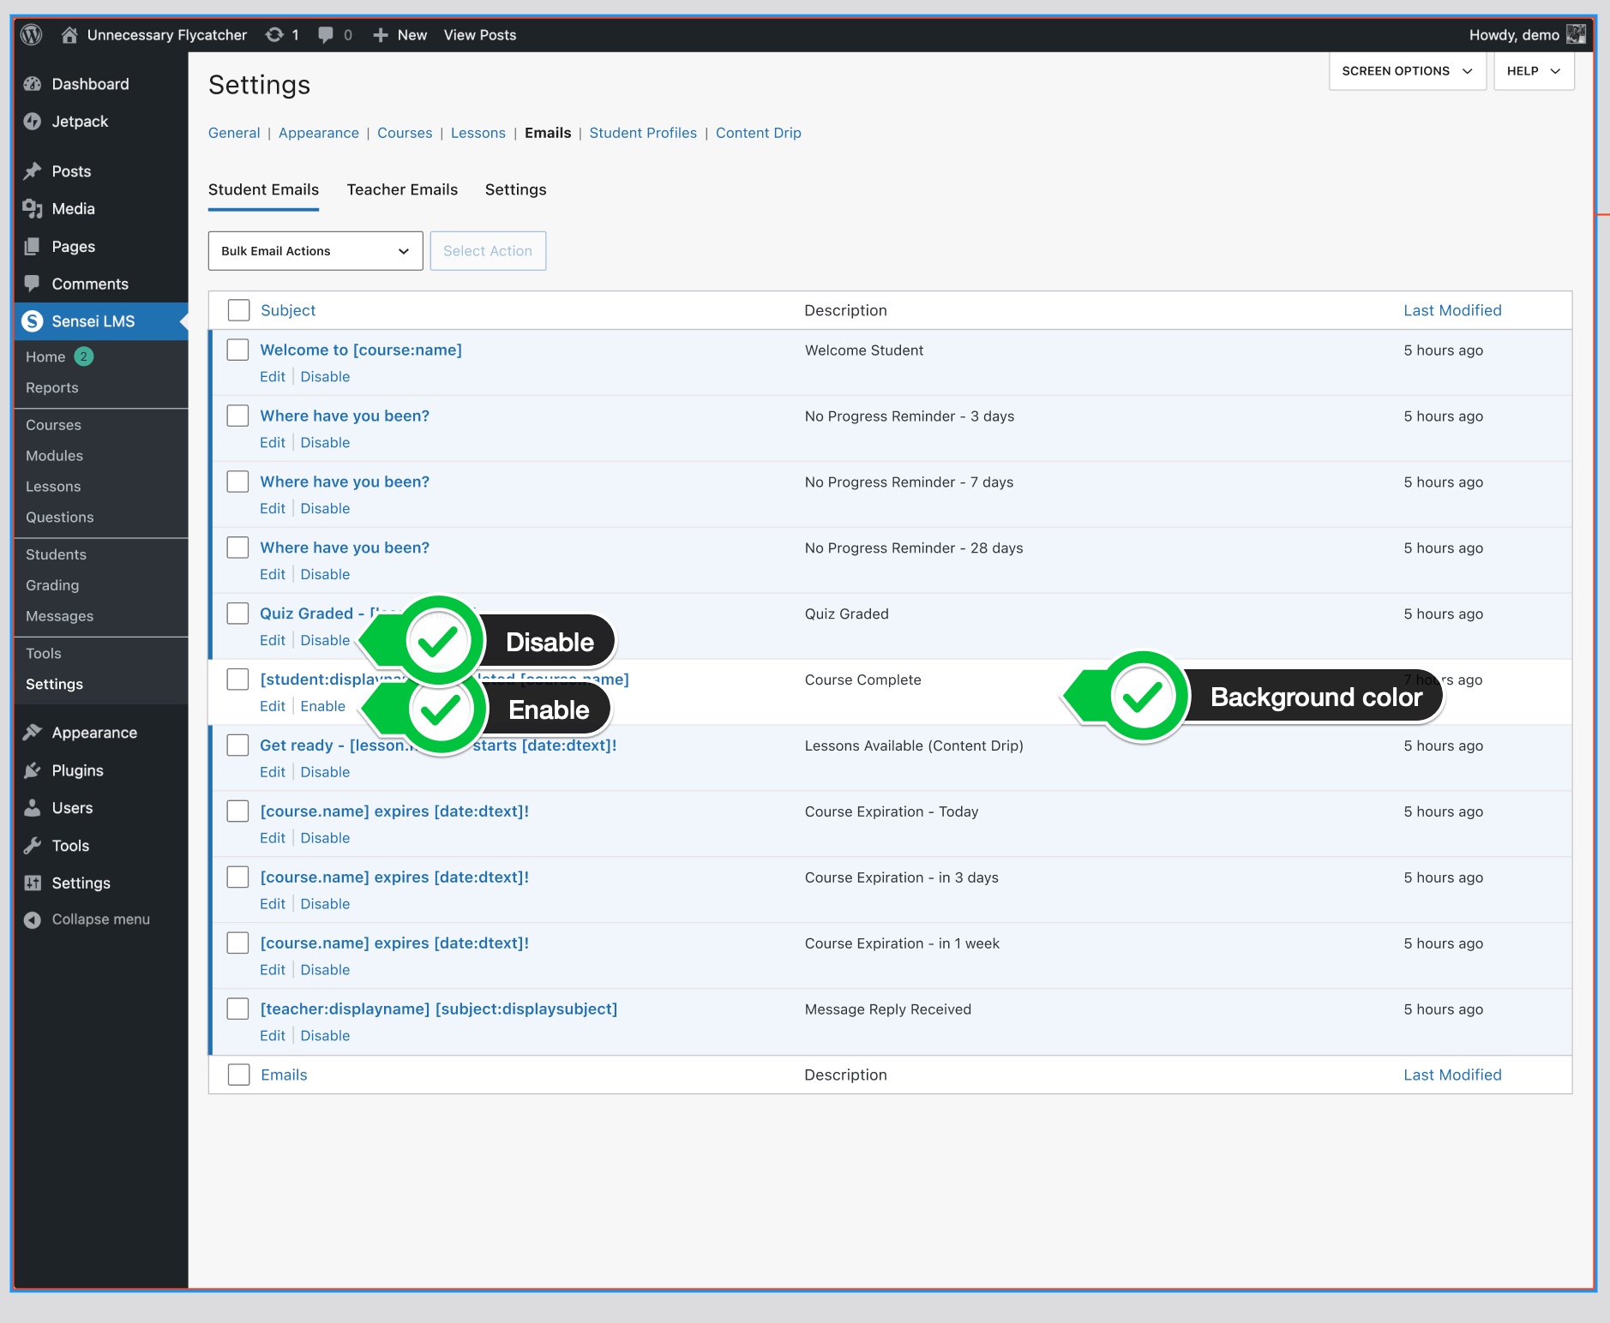The width and height of the screenshot is (1610, 1323).
Task: Click the demo user avatar in the admin bar
Action: pyautogui.click(x=1577, y=34)
